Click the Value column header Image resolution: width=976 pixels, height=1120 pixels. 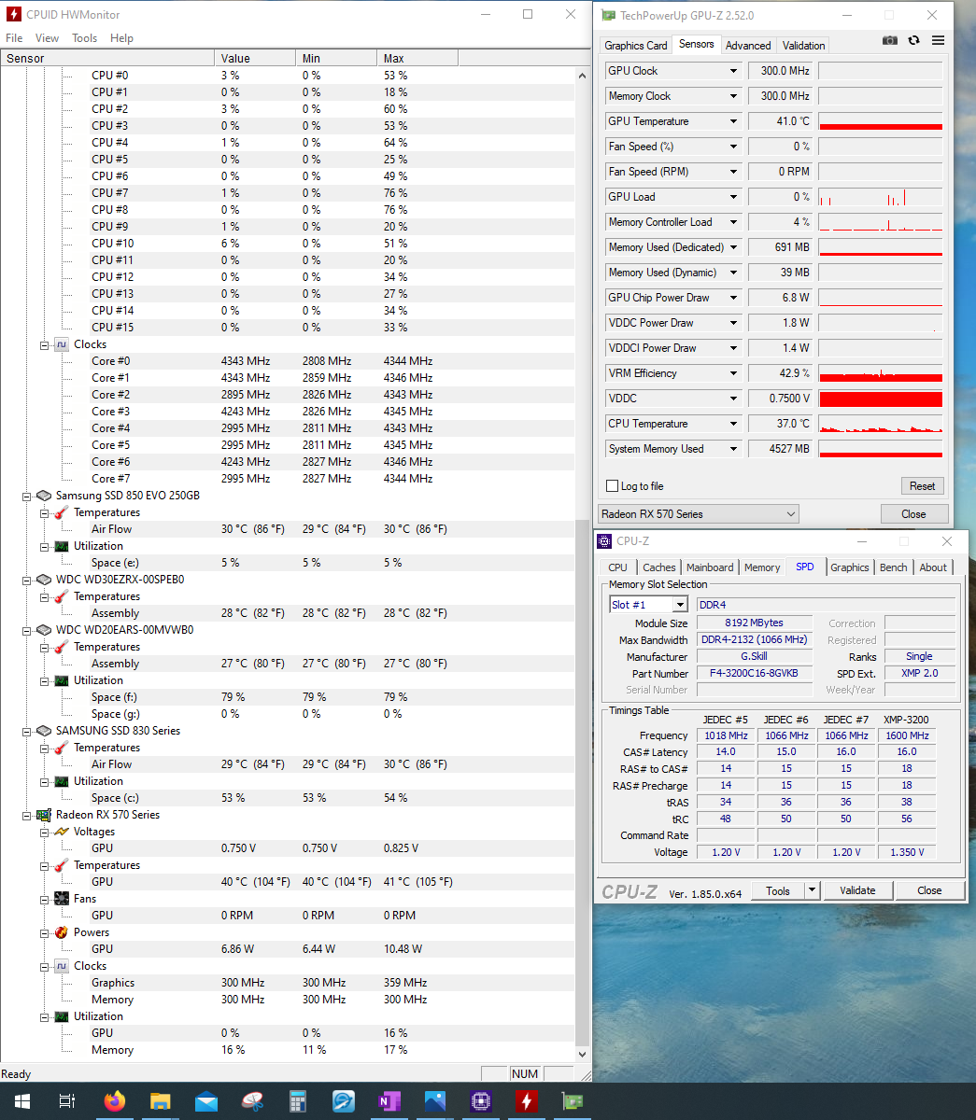(x=255, y=58)
